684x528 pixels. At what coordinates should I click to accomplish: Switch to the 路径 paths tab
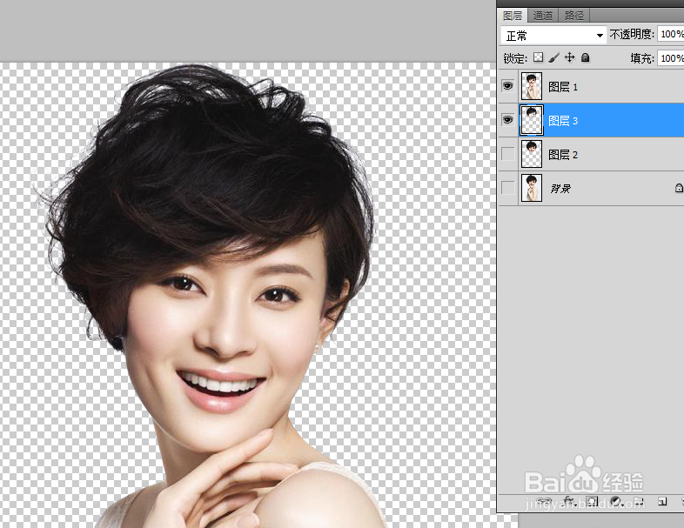(x=574, y=16)
